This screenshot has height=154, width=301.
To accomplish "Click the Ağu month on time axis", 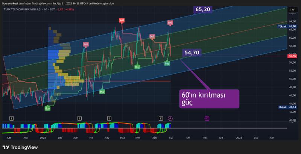I will coord(155,137).
